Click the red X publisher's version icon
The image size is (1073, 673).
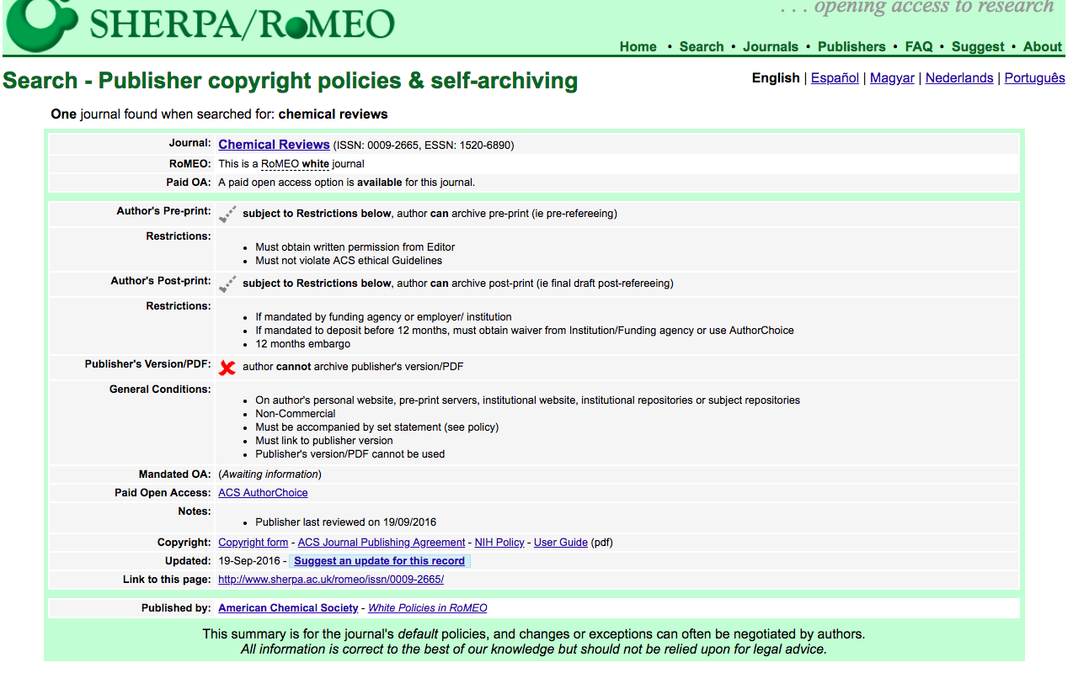coord(227,368)
